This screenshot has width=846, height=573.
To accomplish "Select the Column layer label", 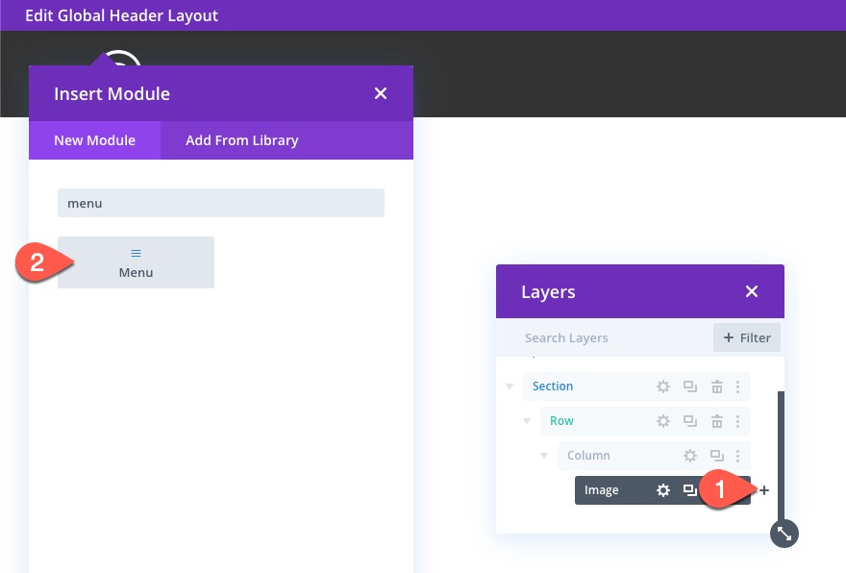I will [x=588, y=456].
